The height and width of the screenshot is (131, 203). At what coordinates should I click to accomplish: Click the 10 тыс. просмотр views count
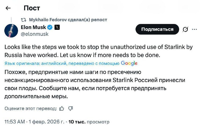[x=89, y=122]
